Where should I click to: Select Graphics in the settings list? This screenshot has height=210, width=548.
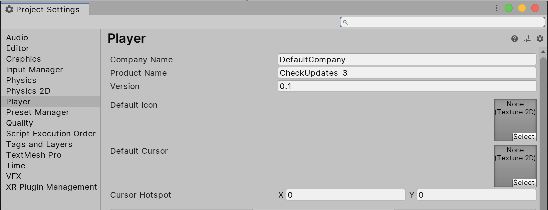pyautogui.click(x=23, y=59)
